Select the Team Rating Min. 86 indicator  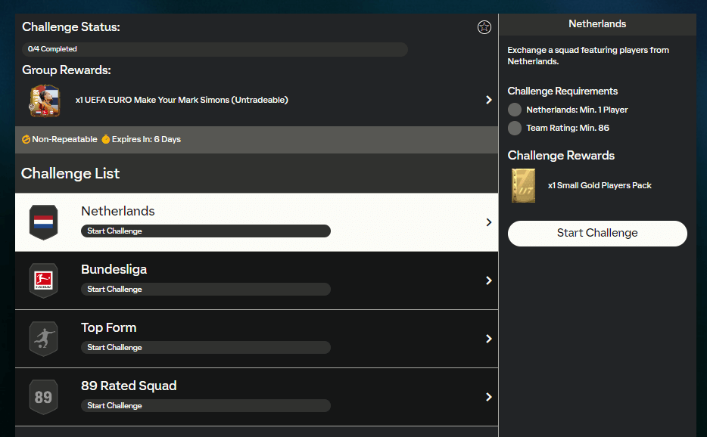(515, 128)
